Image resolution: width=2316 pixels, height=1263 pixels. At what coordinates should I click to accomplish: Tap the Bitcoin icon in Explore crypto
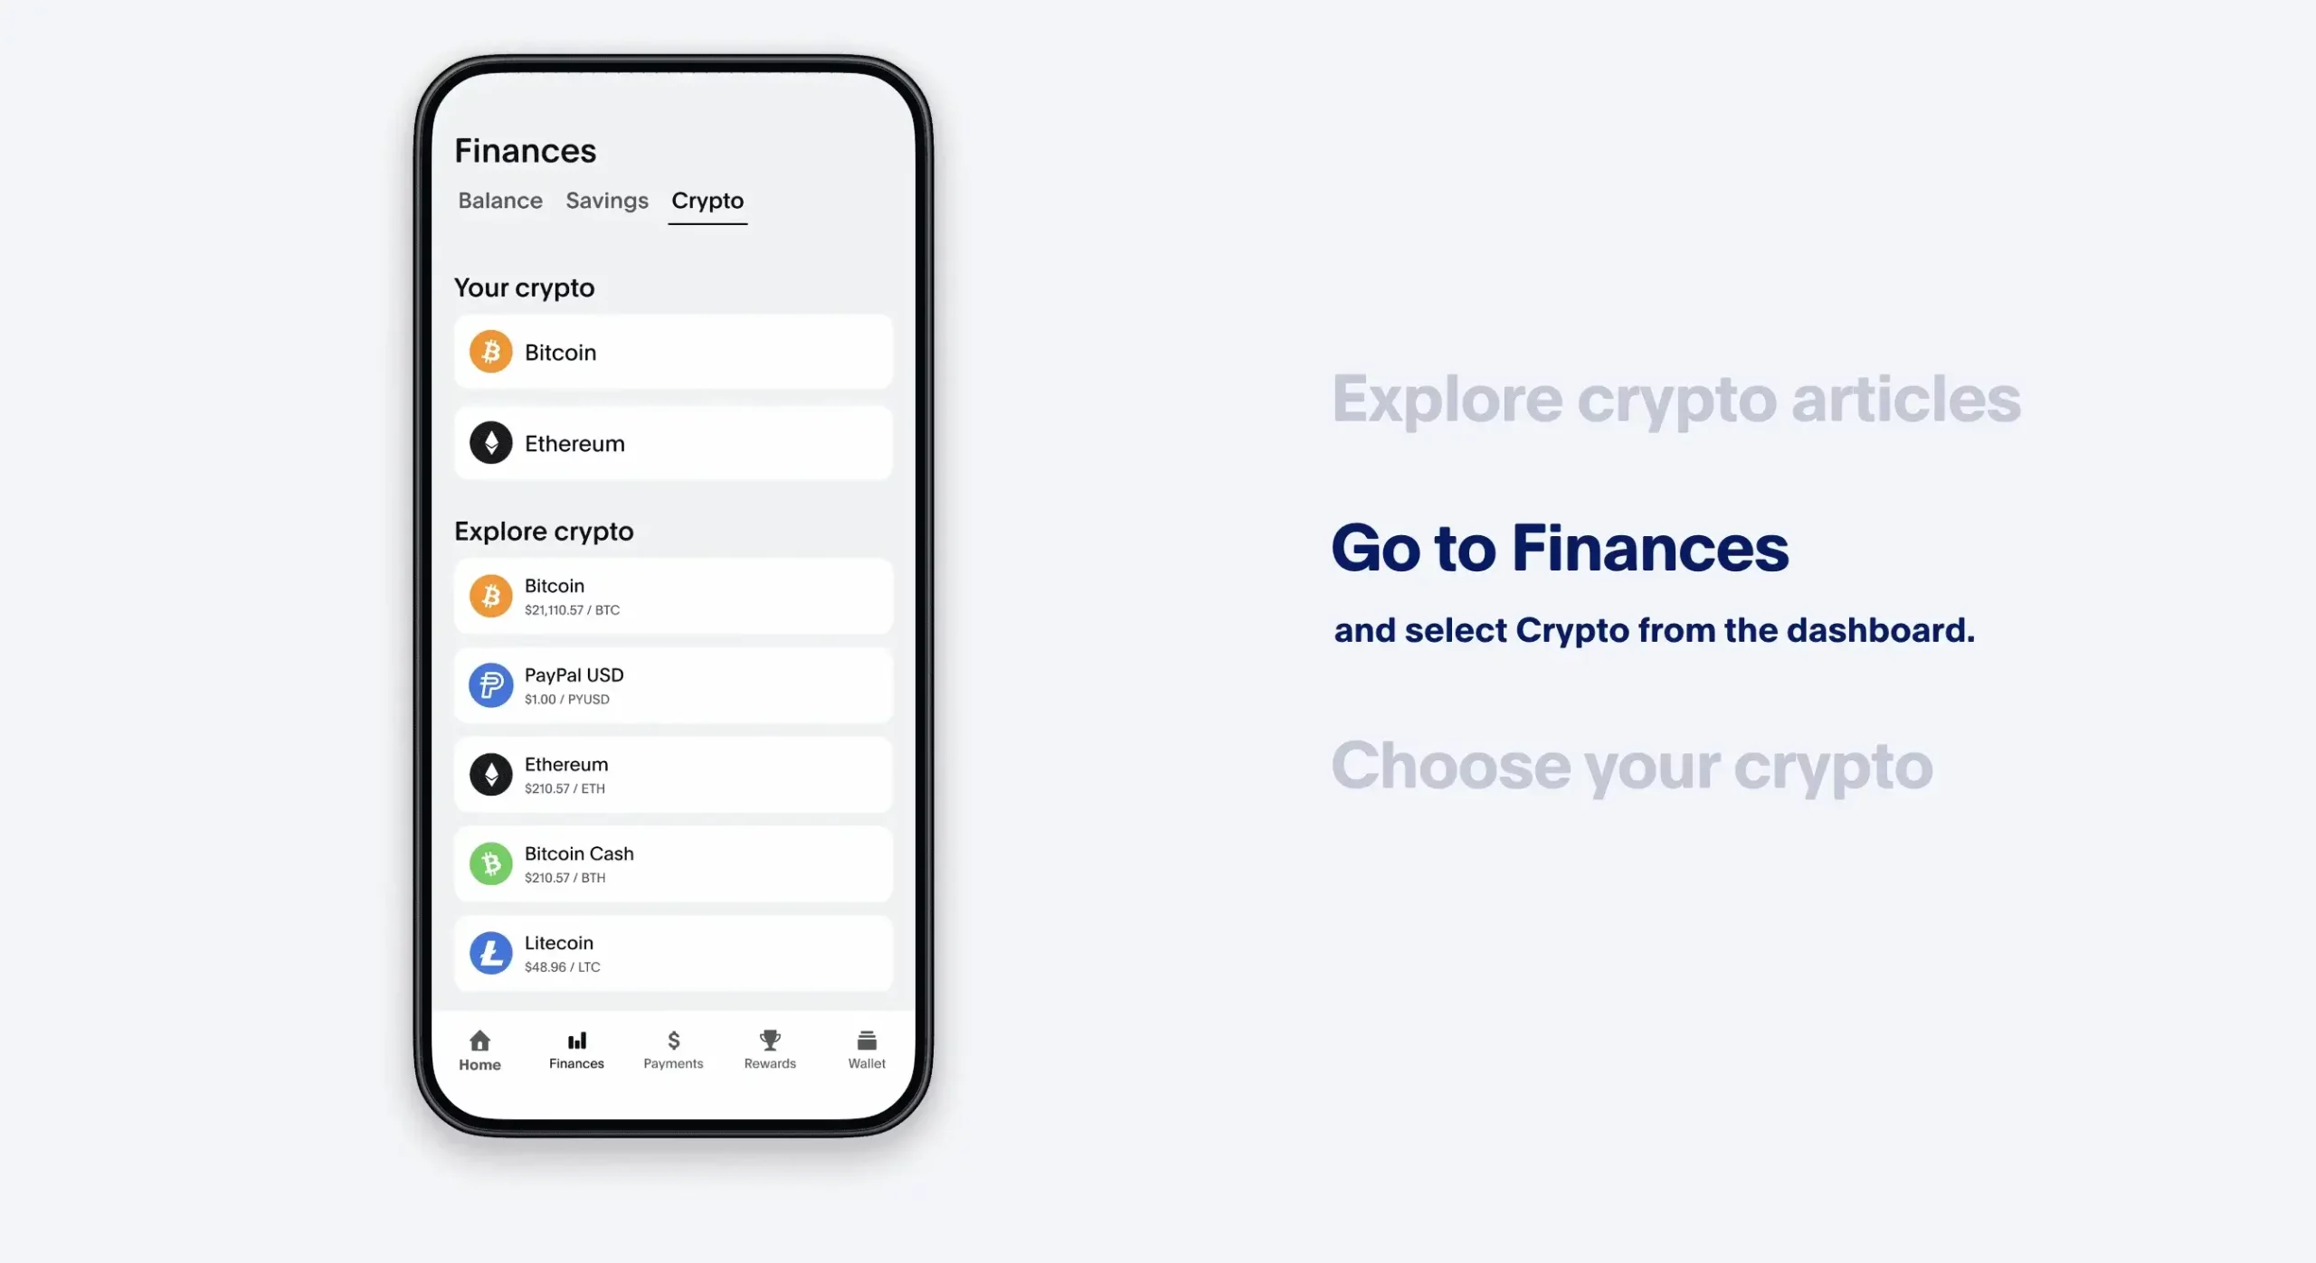pyautogui.click(x=492, y=596)
